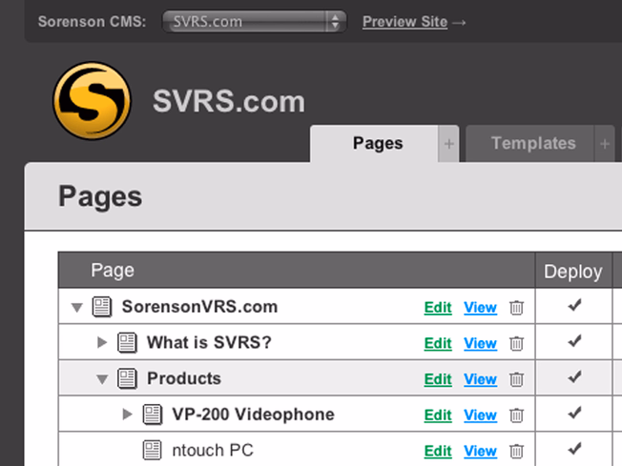622x466 pixels.
Task: Open the SVRS.com site dropdown
Action: click(255, 21)
